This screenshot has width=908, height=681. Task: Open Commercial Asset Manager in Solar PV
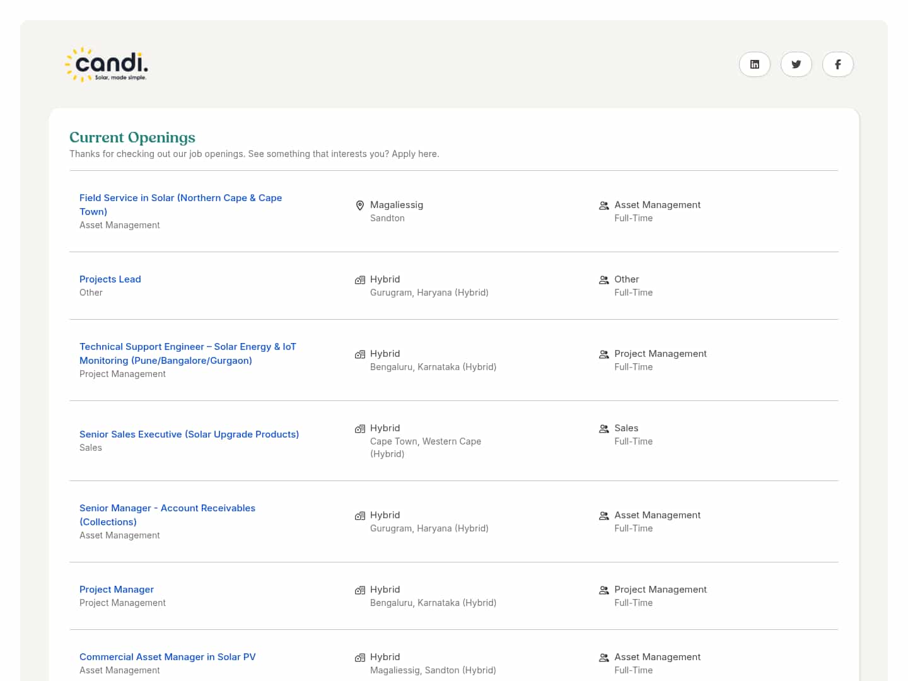(x=168, y=657)
